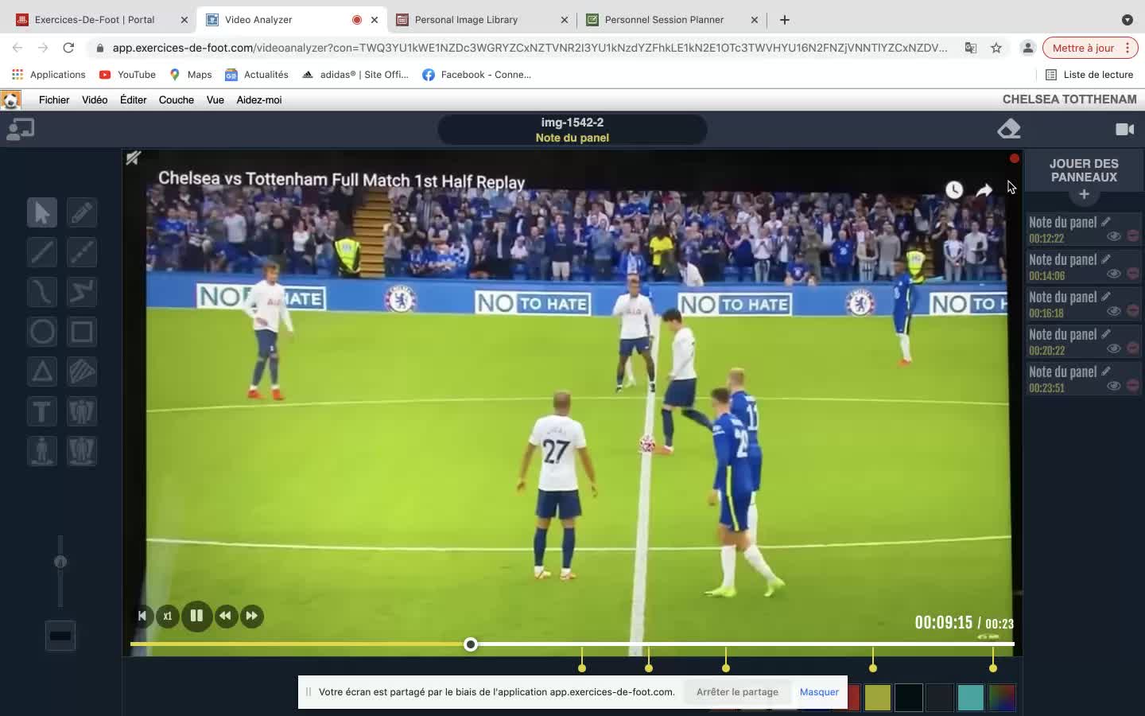Screen dimensions: 1145x716
Task: Select the arrow pointer tool
Action: (42, 212)
